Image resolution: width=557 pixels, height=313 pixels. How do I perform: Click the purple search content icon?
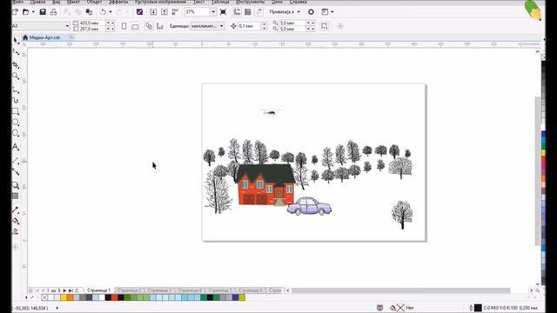point(139,11)
